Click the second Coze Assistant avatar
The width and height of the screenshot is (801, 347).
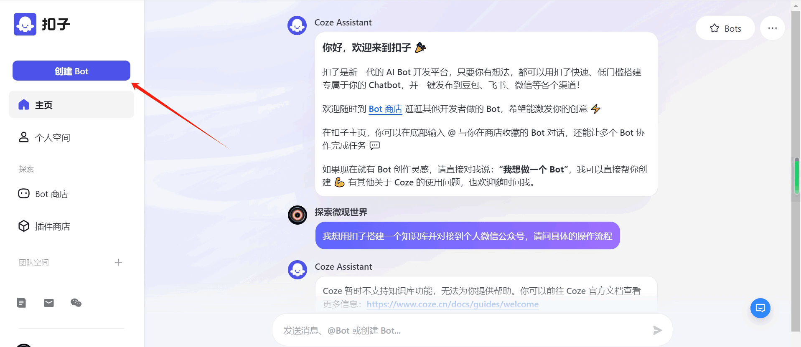coord(298,270)
